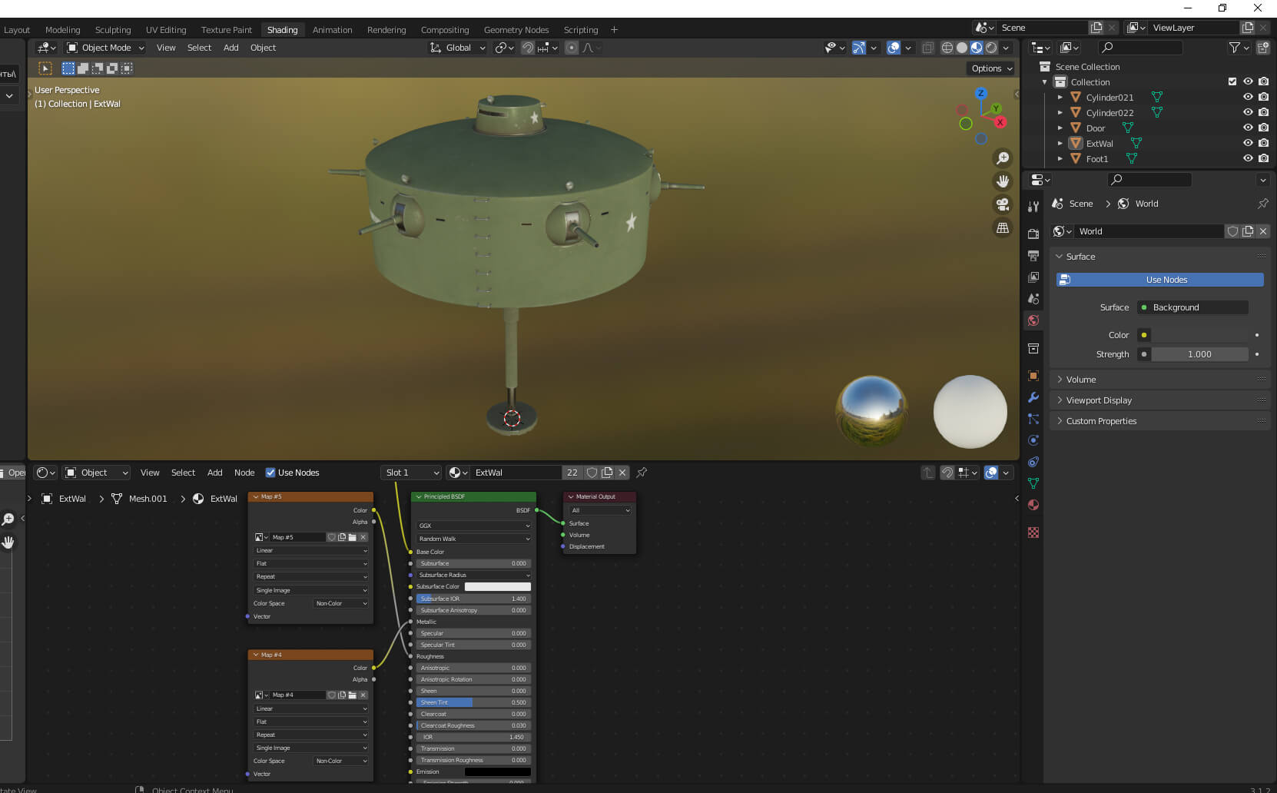Expand the Volume panel
Image resolution: width=1277 pixels, height=793 pixels.
coord(1080,380)
